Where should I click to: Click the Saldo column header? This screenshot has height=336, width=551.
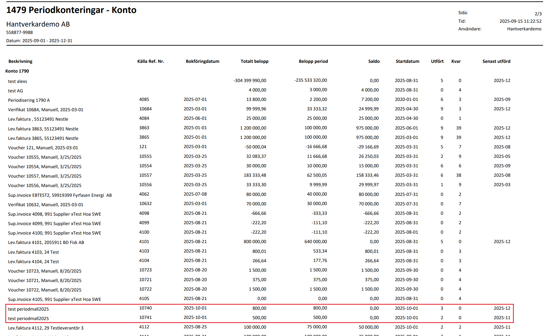click(x=374, y=61)
